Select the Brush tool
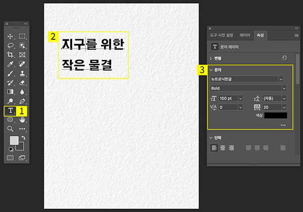Image resolution: width=303 pixels, height=212 pixels. pyautogui.click(x=10, y=74)
